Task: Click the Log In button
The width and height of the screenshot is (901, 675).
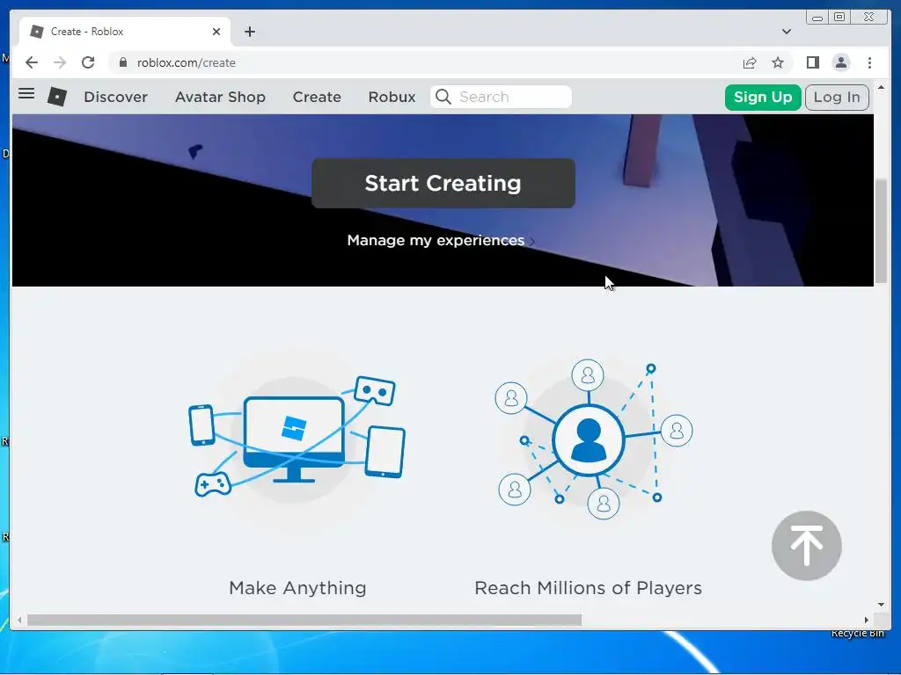Action: [x=837, y=97]
